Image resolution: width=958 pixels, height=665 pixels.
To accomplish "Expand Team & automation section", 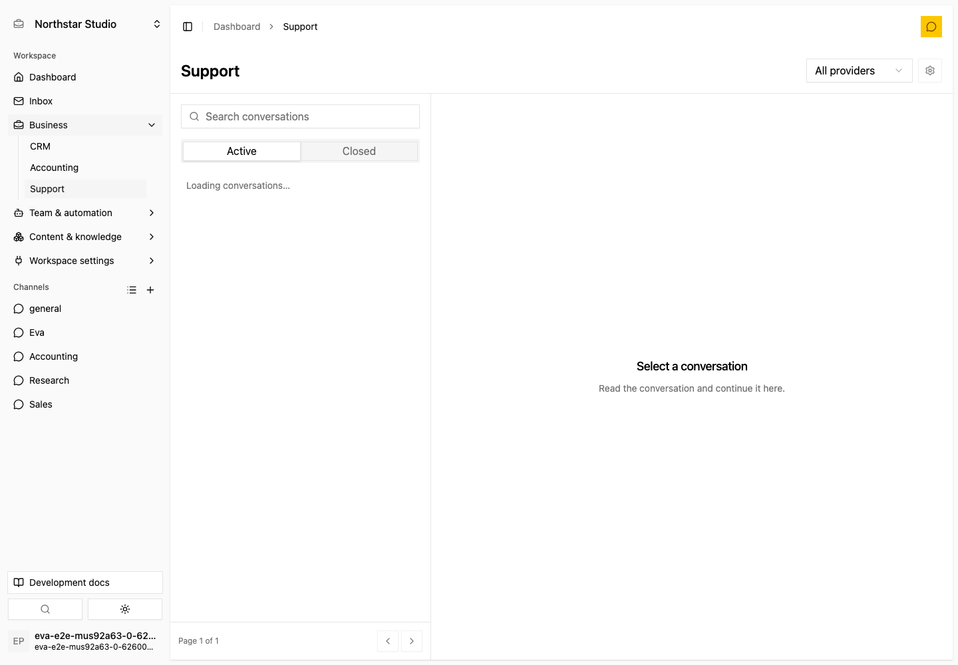I will (85, 213).
